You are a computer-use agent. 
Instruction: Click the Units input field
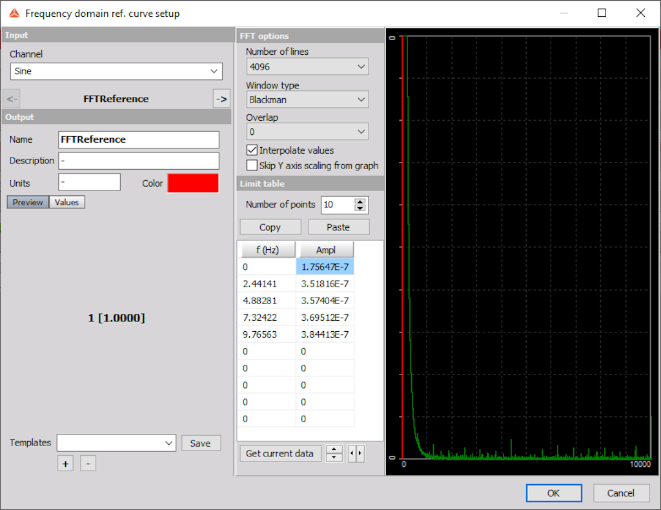click(89, 182)
